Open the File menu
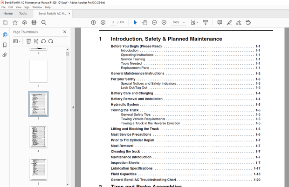 (4, 7)
